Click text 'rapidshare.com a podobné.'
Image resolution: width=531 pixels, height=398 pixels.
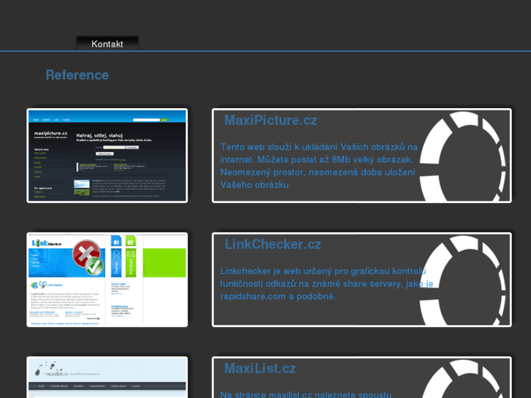coord(278,296)
